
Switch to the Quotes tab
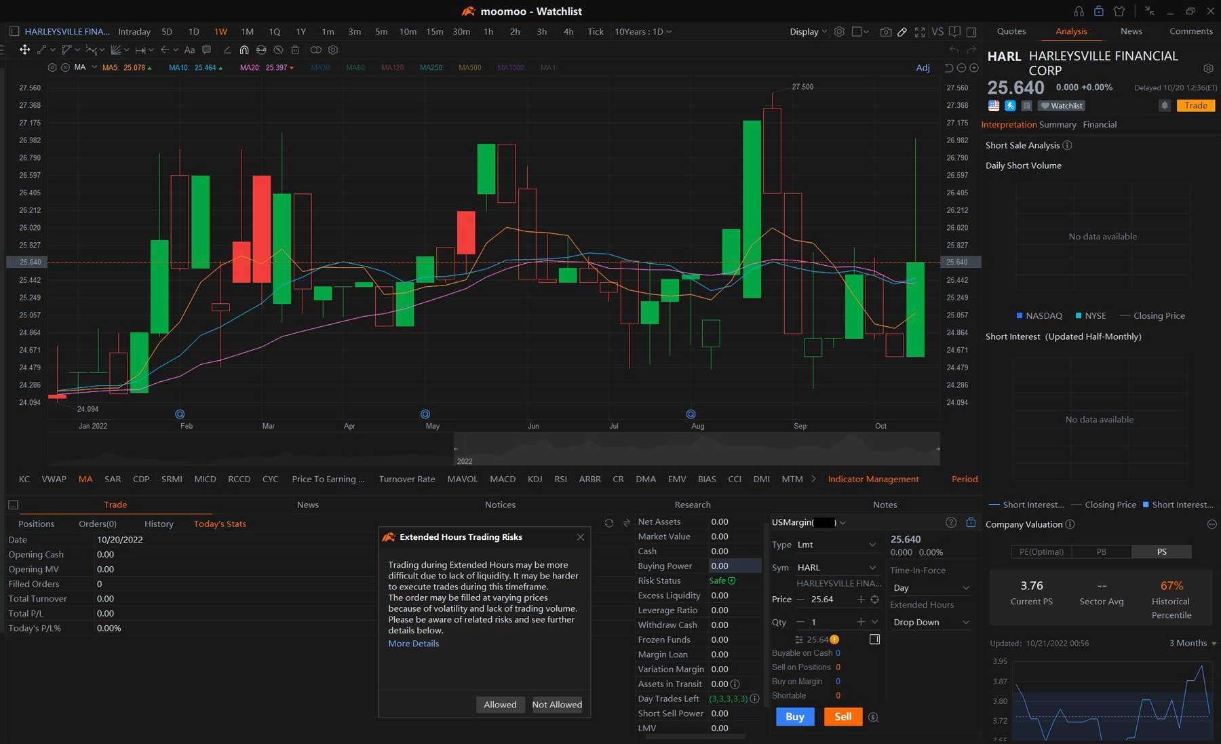click(x=1011, y=31)
